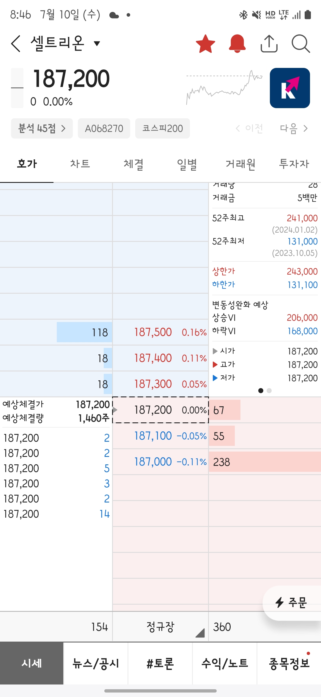Open the mini price chart thumbnail
This screenshot has height=697, width=321.
(224, 87)
